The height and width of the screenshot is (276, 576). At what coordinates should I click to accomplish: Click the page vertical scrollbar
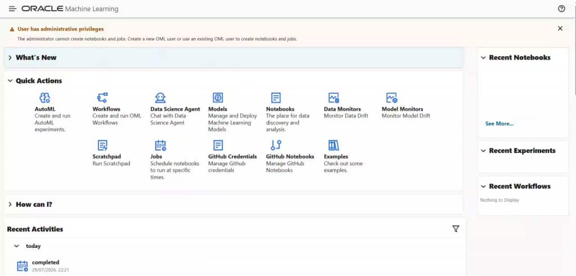[x=574, y=51]
